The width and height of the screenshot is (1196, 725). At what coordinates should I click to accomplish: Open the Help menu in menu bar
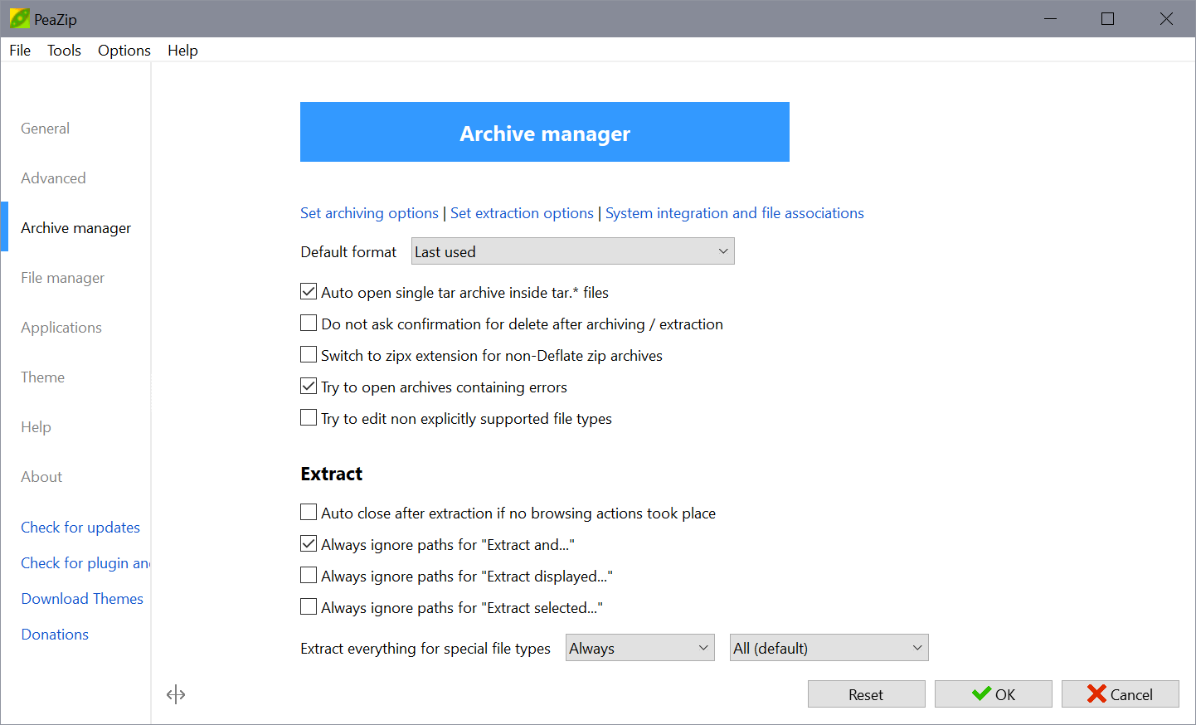[x=182, y=51]
